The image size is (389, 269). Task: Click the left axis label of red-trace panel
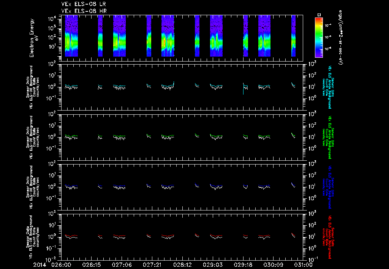click(x=33, y=237)
